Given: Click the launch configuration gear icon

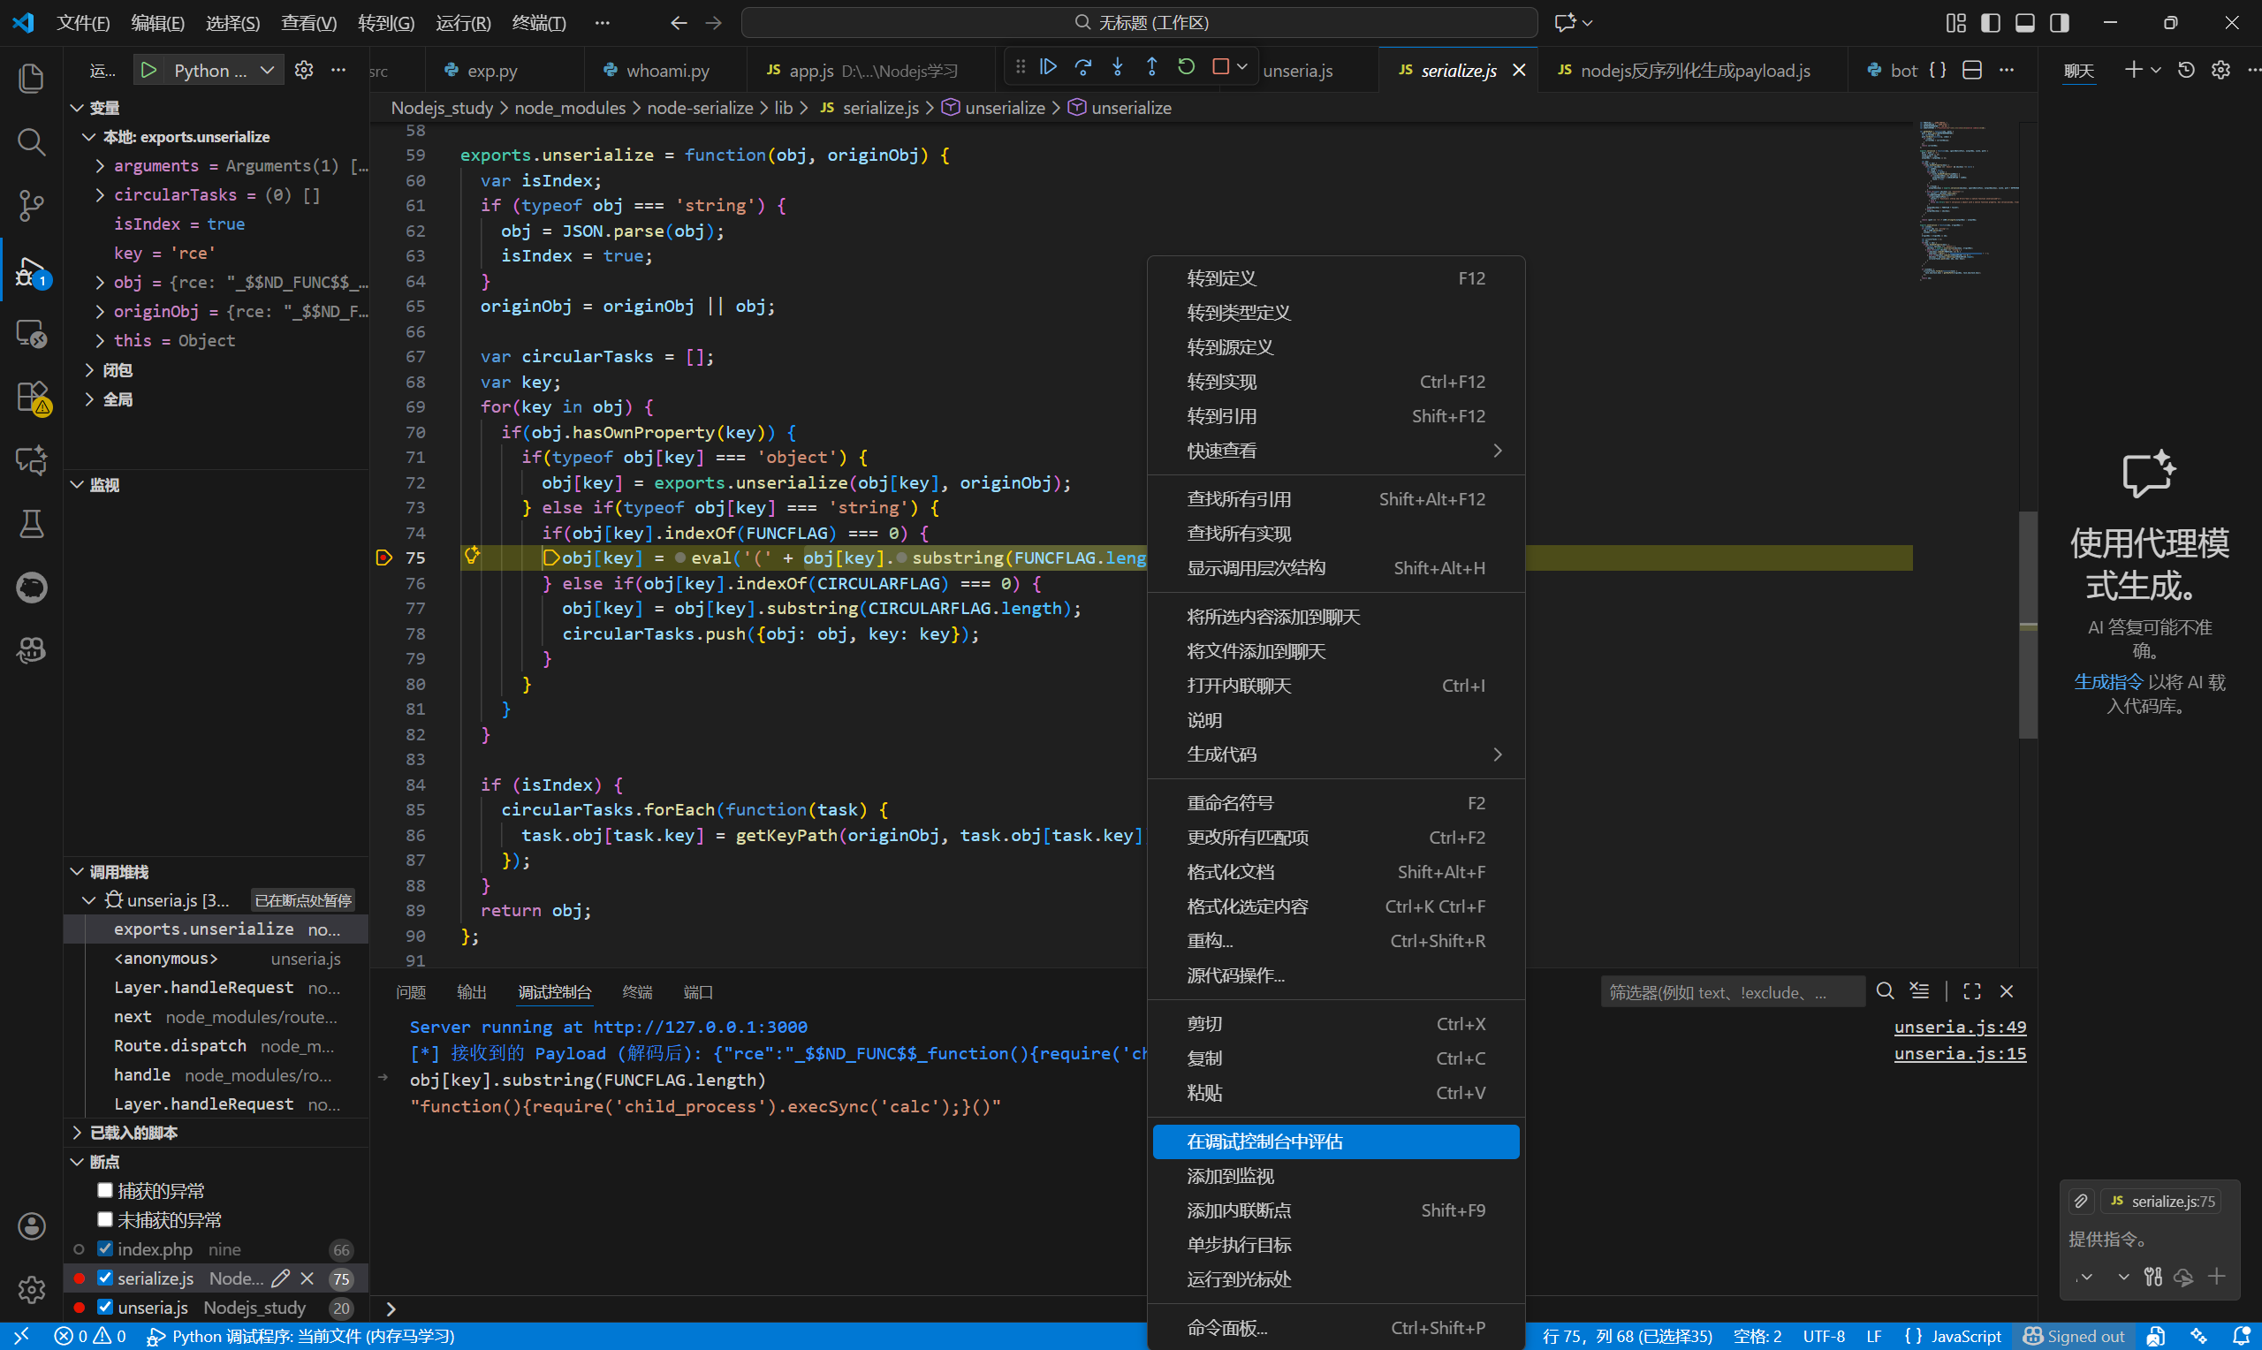Looking at the screenshot, I should tap(304, 70).
